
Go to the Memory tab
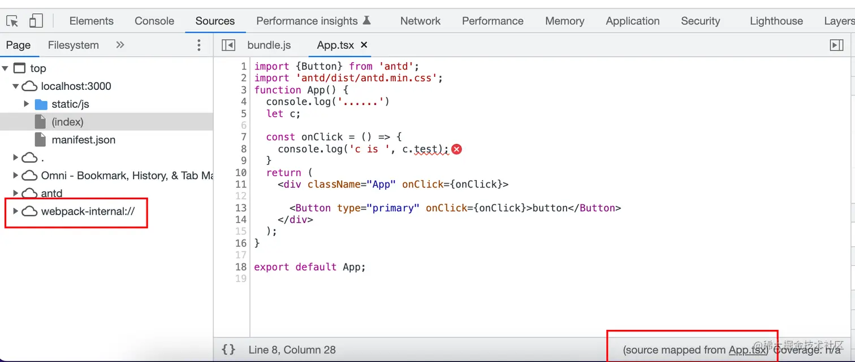click(564, 21)
